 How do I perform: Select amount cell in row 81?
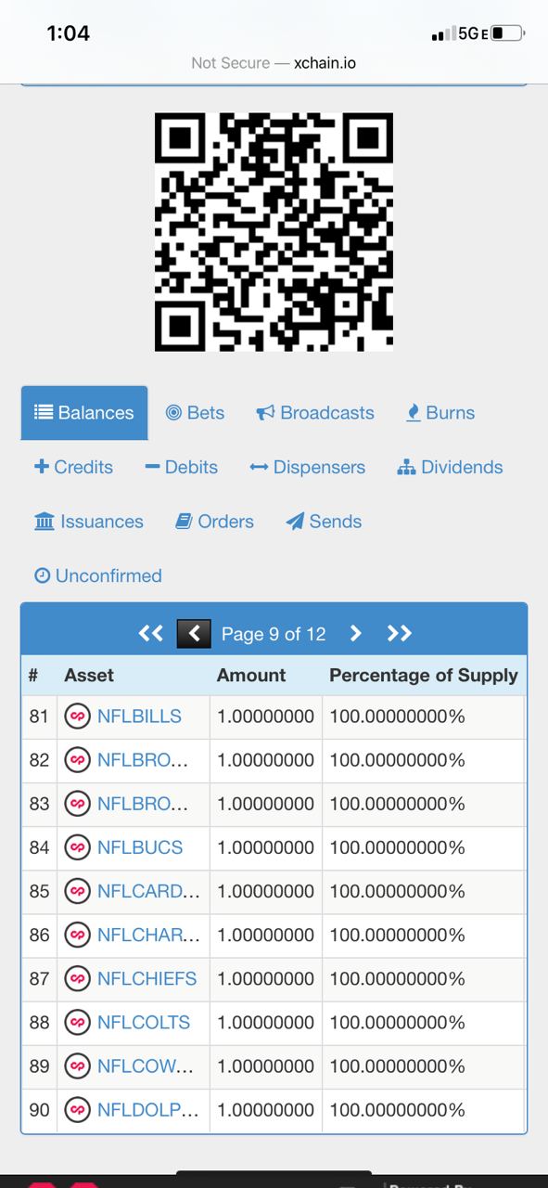tap(266, 717)
